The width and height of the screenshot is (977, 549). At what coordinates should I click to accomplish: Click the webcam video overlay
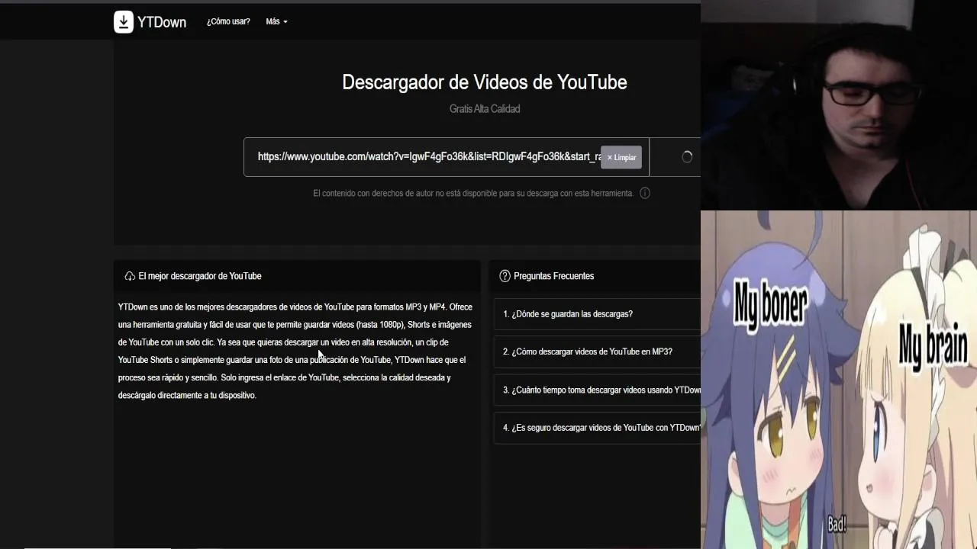[839, 107]
